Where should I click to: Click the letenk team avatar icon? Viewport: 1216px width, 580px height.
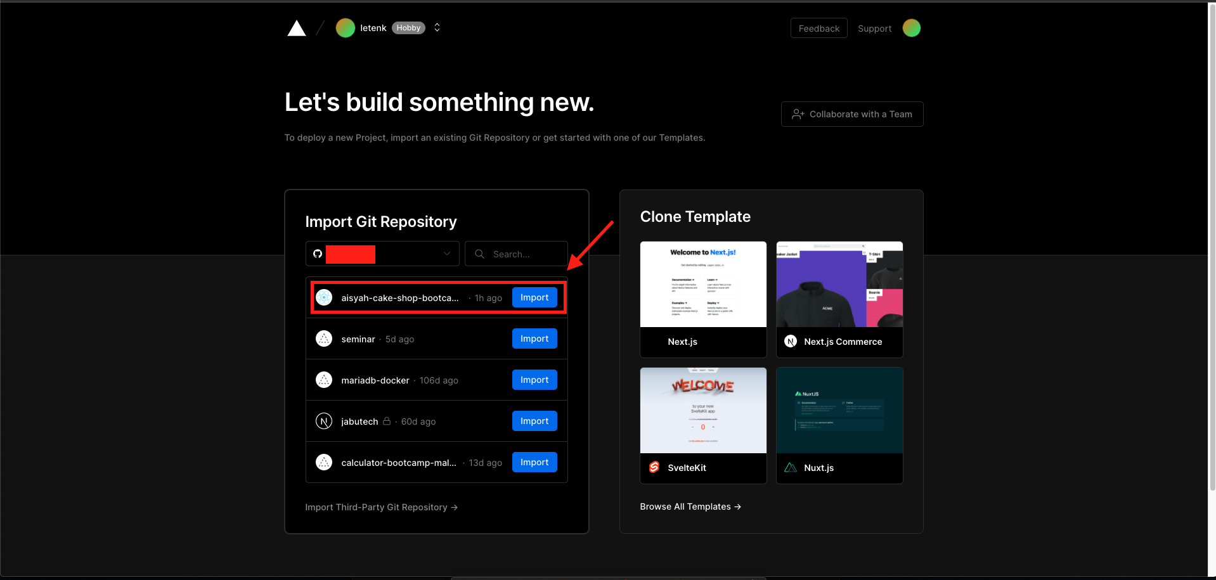[x=345, y=28]
